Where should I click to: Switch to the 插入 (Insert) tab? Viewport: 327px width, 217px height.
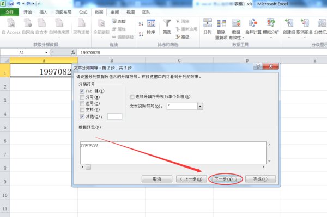pyautogui.click(x=44, y=12)
